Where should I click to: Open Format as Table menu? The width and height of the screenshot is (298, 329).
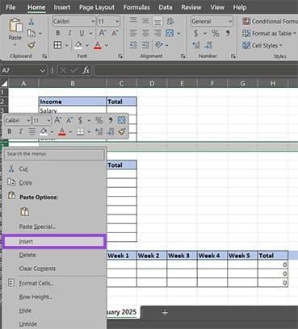coord(269,33)
